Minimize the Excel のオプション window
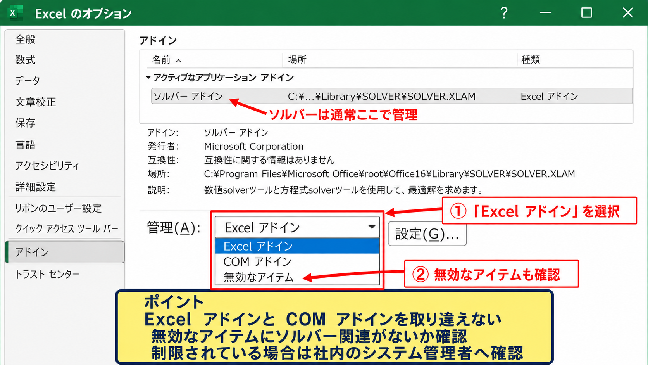The width and height of the screenshot is (648, 365). pos(545,13)
